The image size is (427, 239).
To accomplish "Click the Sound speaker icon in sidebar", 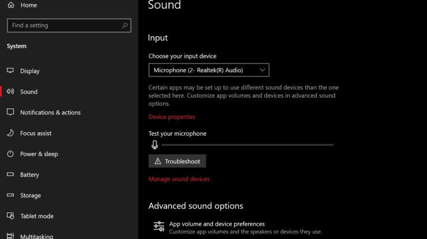I will (x=10, y=91).
